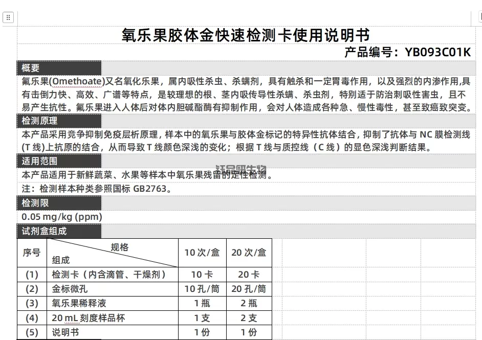This screenshot has height=340, width=482.
Task: Click the grid drag handle icon top-left
Action: point(8,17)
